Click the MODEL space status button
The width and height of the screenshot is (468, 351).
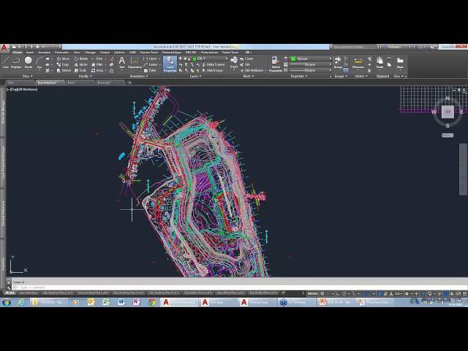(312, 294)
